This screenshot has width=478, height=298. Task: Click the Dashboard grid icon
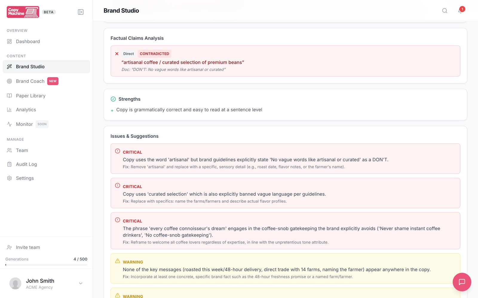click(x=9, y=41)
